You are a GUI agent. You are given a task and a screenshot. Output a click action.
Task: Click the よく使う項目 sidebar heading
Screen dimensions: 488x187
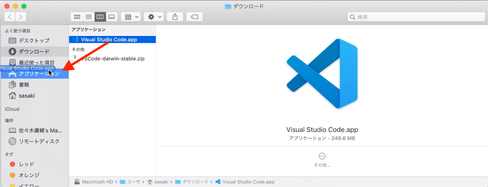pyautogui.click(x=17, y=31)
